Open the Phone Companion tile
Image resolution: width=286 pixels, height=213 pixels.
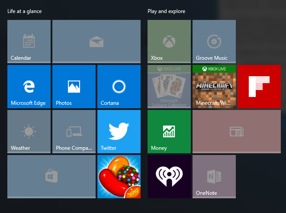click(74, 132)
